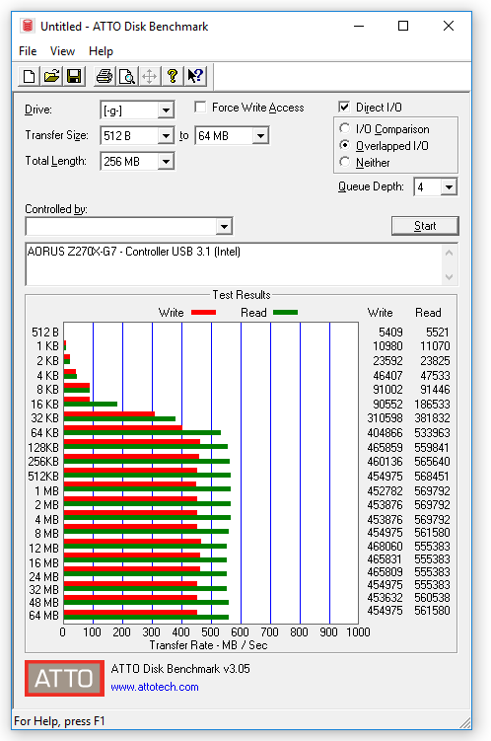The image size is (491, 741).
Task: Click the Save floppy disk icon
Action: click(74, 76)
